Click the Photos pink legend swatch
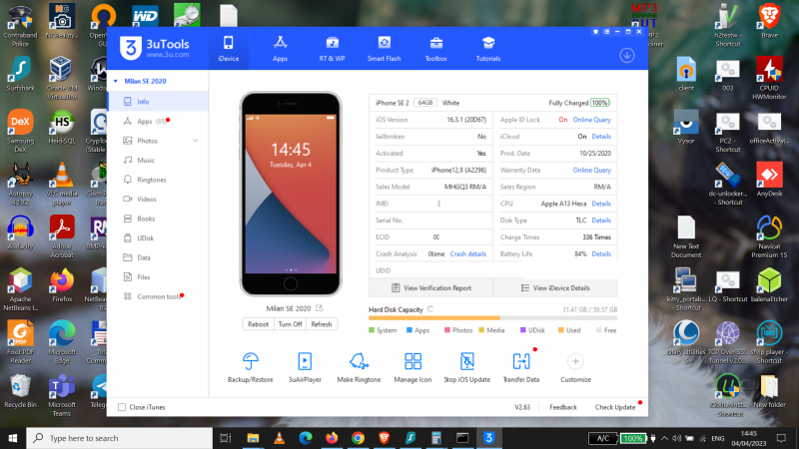 446,330
